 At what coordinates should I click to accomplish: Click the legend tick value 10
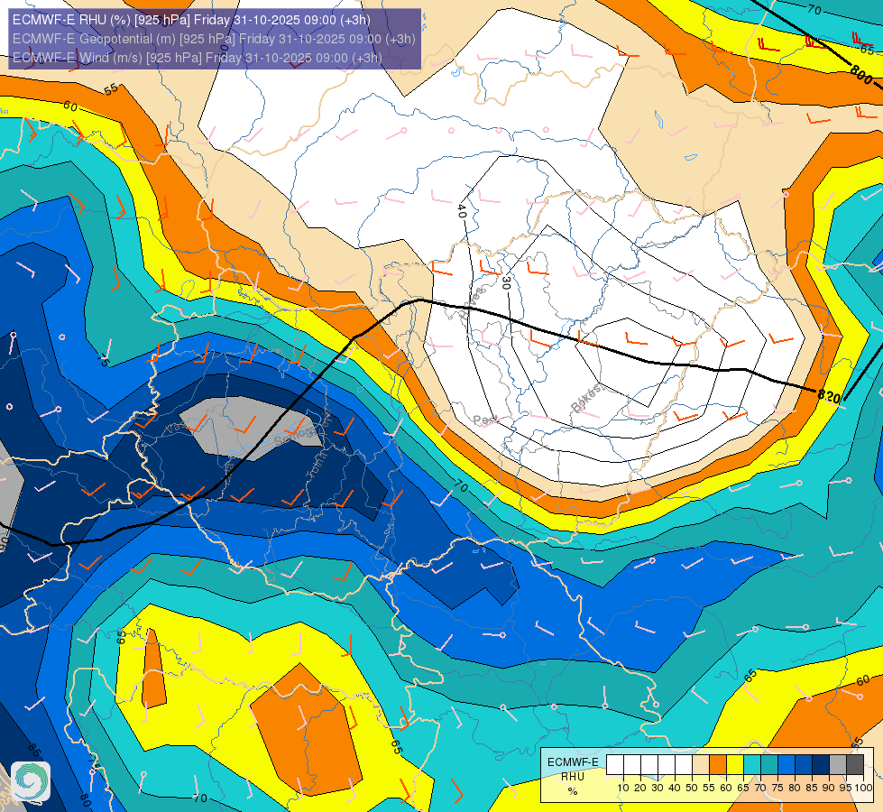[x=623, y=788]
